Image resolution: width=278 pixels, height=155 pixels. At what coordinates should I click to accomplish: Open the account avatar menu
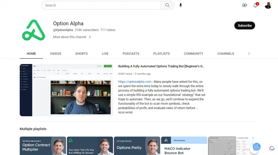point(268,5)
